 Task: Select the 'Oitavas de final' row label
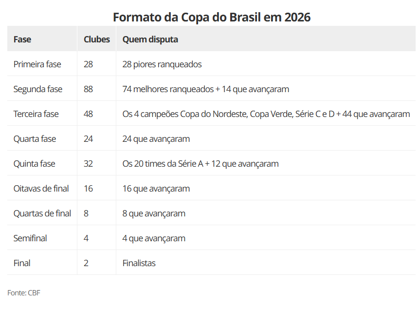41,189
